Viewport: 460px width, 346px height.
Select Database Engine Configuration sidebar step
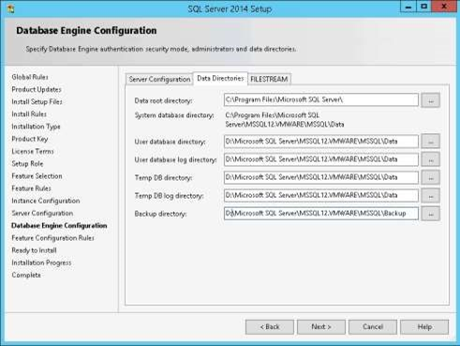59,226
